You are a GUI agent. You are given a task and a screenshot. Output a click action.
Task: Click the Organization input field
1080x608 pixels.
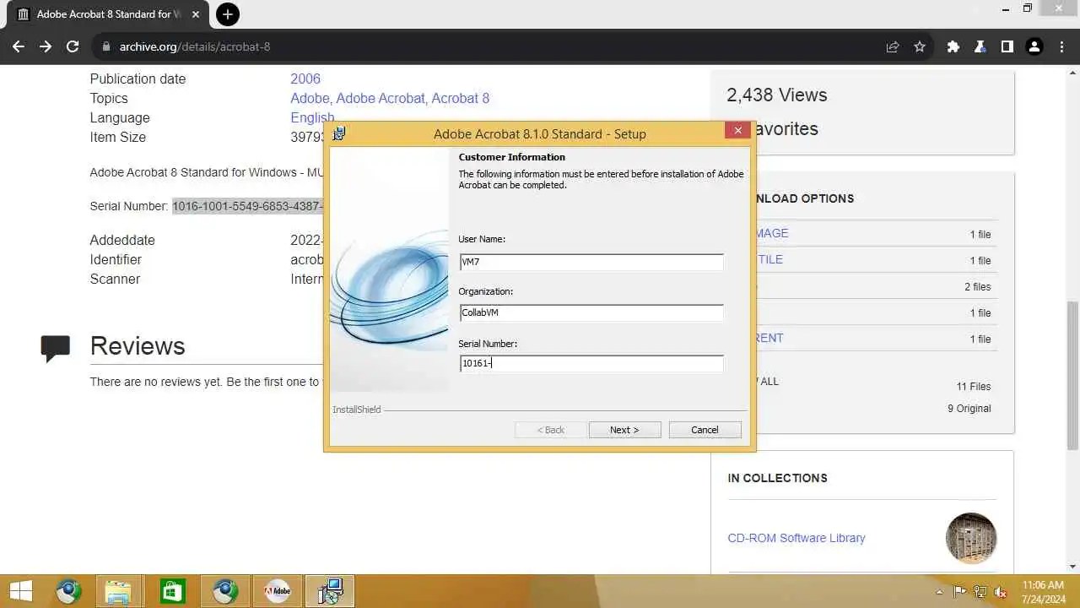coord(591,312)
